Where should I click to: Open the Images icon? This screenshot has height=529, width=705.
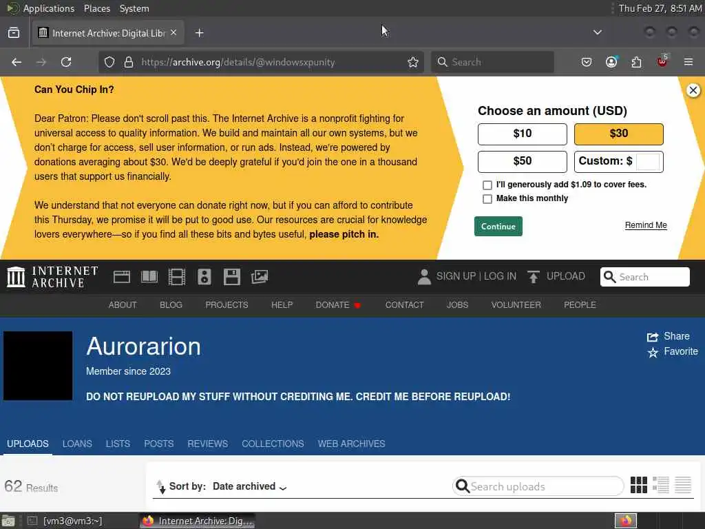click(x=260, y=277)
